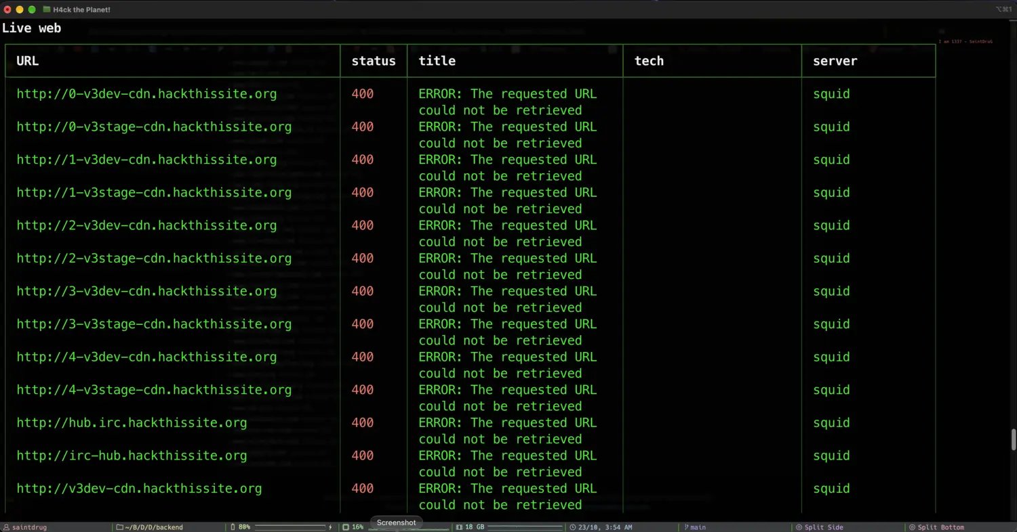Viewport: 1017px width, 532px height.
Task: Click http://4-v3dev-cdn.hackthissite.org
Action: pyautogui.click(x=146, y=357)
